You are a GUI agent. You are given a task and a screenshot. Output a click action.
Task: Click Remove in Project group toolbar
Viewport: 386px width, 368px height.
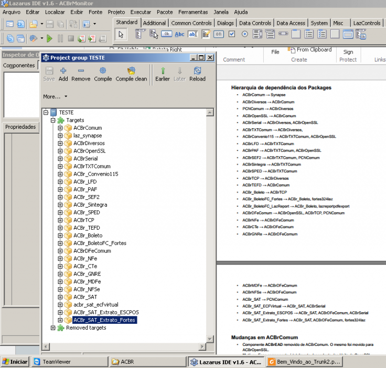tap(81, 74)
